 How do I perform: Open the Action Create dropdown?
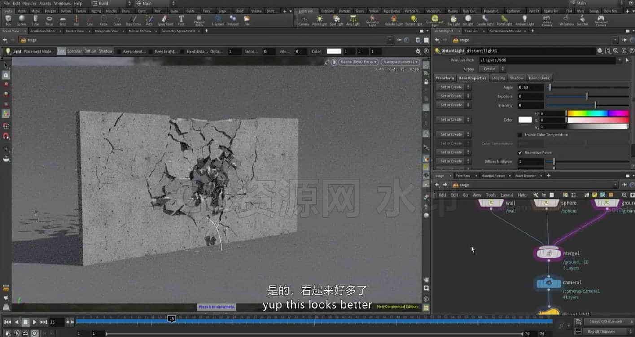tap(492, 69)
